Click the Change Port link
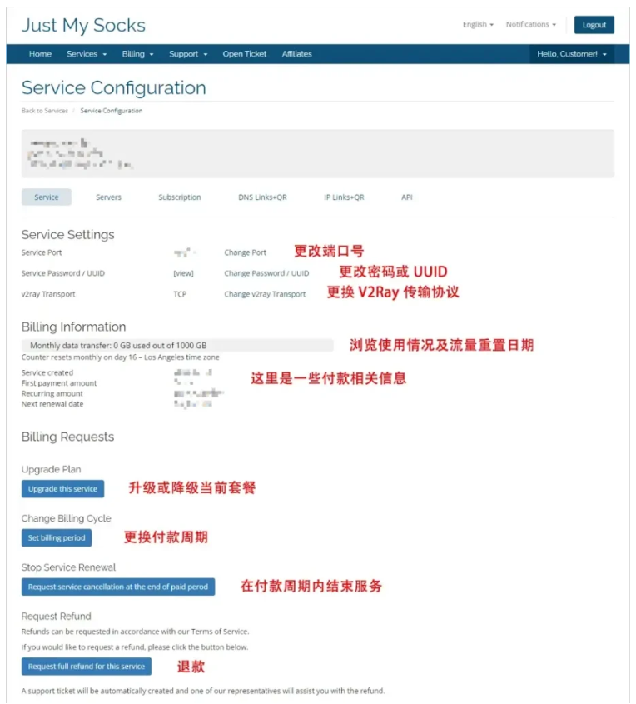Image resolution: width=636 pixels, height=704 pixels. point(246,252)
